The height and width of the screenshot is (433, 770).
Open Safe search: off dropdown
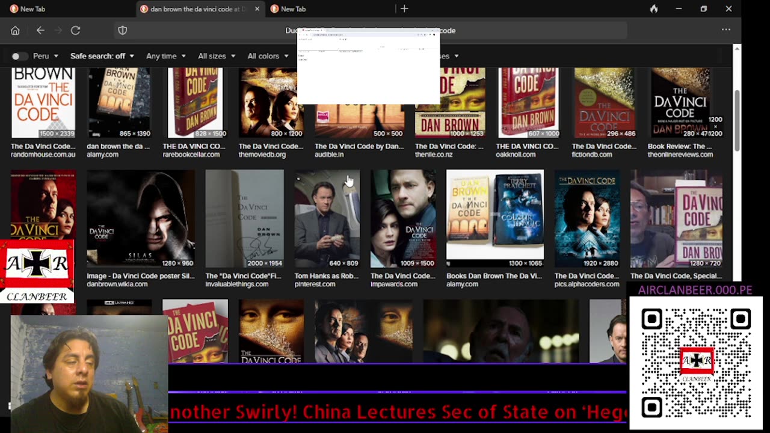pos(102,56)
